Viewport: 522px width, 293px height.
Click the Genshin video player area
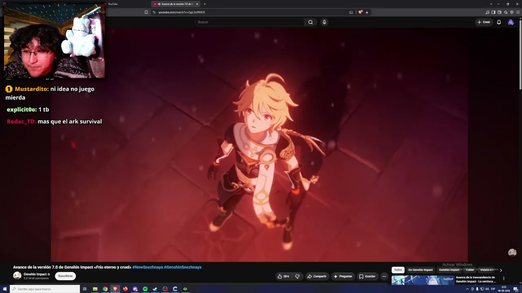pos(259,144)
